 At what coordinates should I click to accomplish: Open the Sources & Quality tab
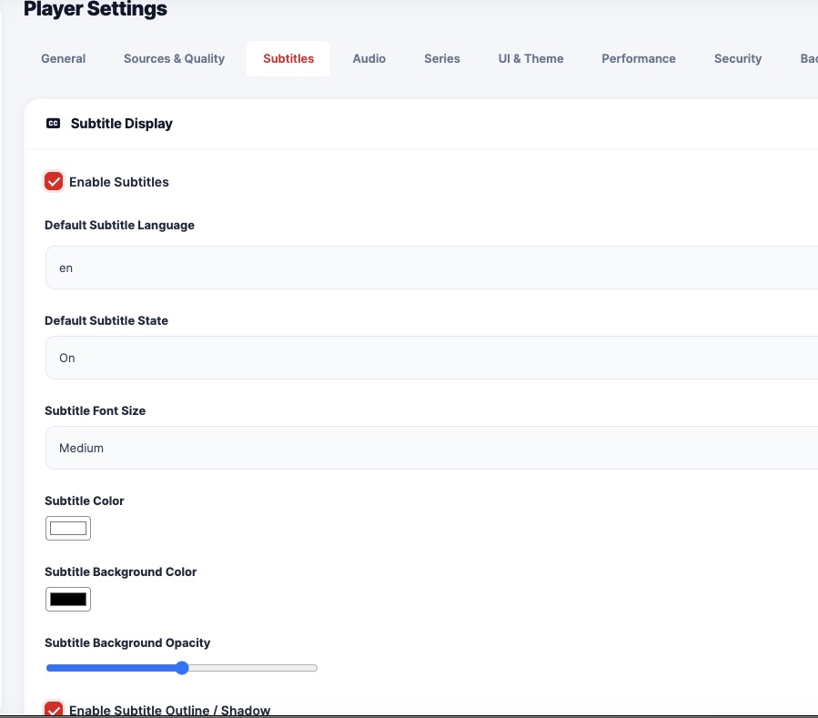pos(174,58)
